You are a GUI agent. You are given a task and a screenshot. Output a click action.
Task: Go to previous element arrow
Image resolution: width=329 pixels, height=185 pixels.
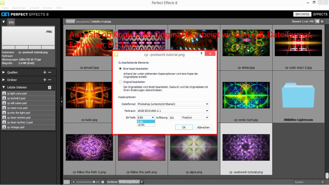317,21
